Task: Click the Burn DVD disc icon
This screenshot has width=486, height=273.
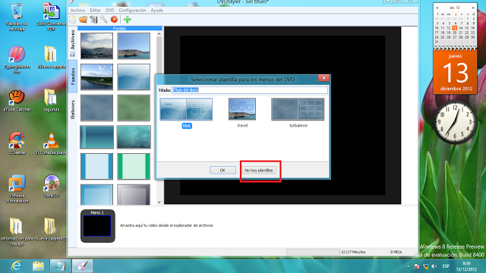Action: click(x=114, y=20)
